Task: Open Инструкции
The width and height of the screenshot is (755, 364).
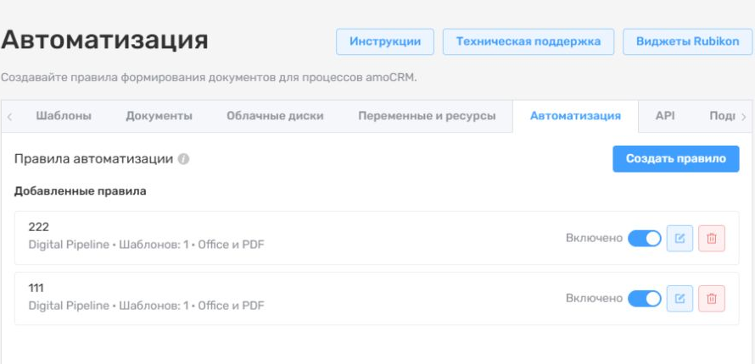Action: (385, 41)
